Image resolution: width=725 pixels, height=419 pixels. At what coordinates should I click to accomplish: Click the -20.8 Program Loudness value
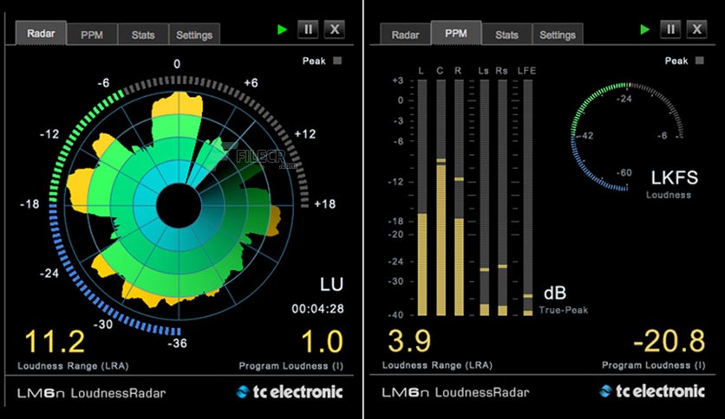click(669, 341)
